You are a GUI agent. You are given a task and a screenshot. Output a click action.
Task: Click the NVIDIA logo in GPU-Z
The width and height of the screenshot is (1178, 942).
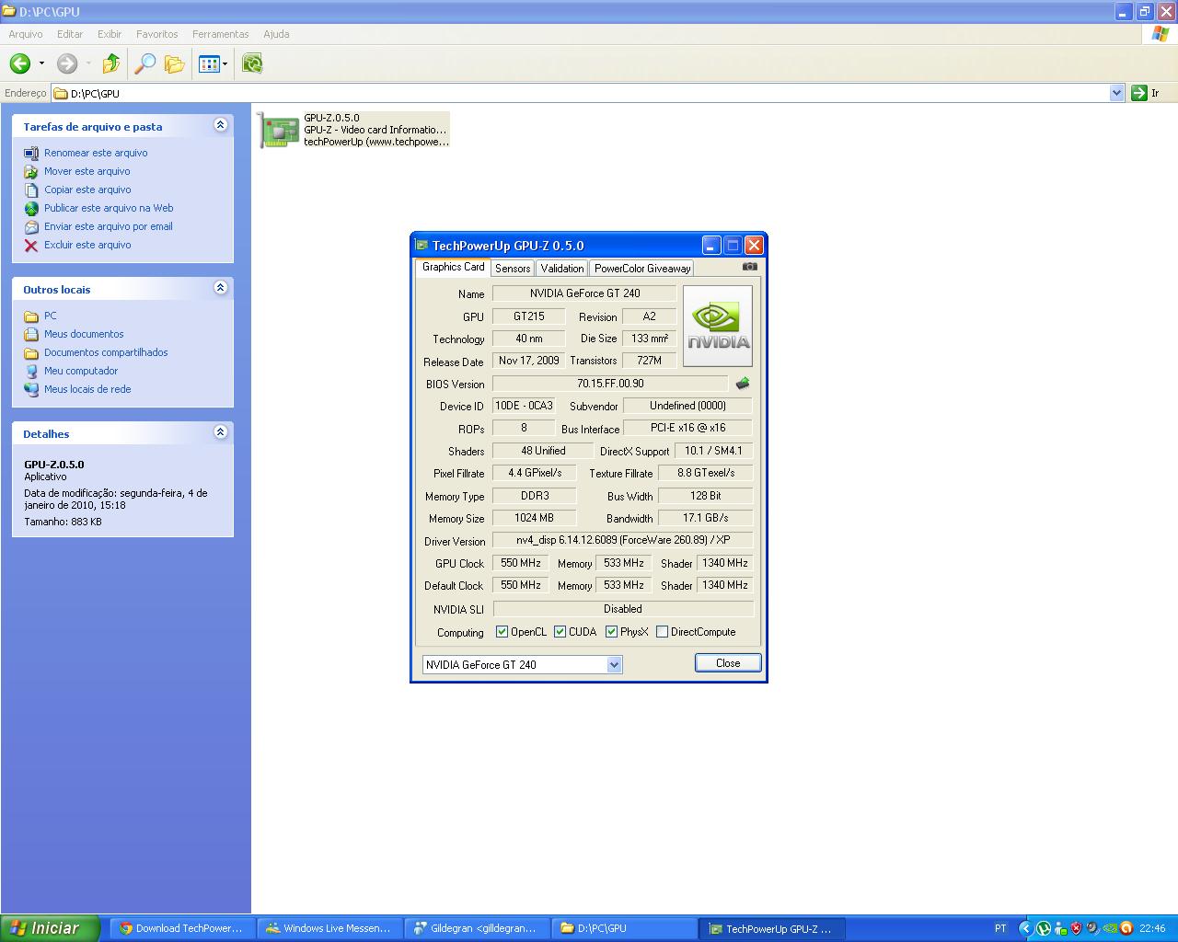coord(718,327)
